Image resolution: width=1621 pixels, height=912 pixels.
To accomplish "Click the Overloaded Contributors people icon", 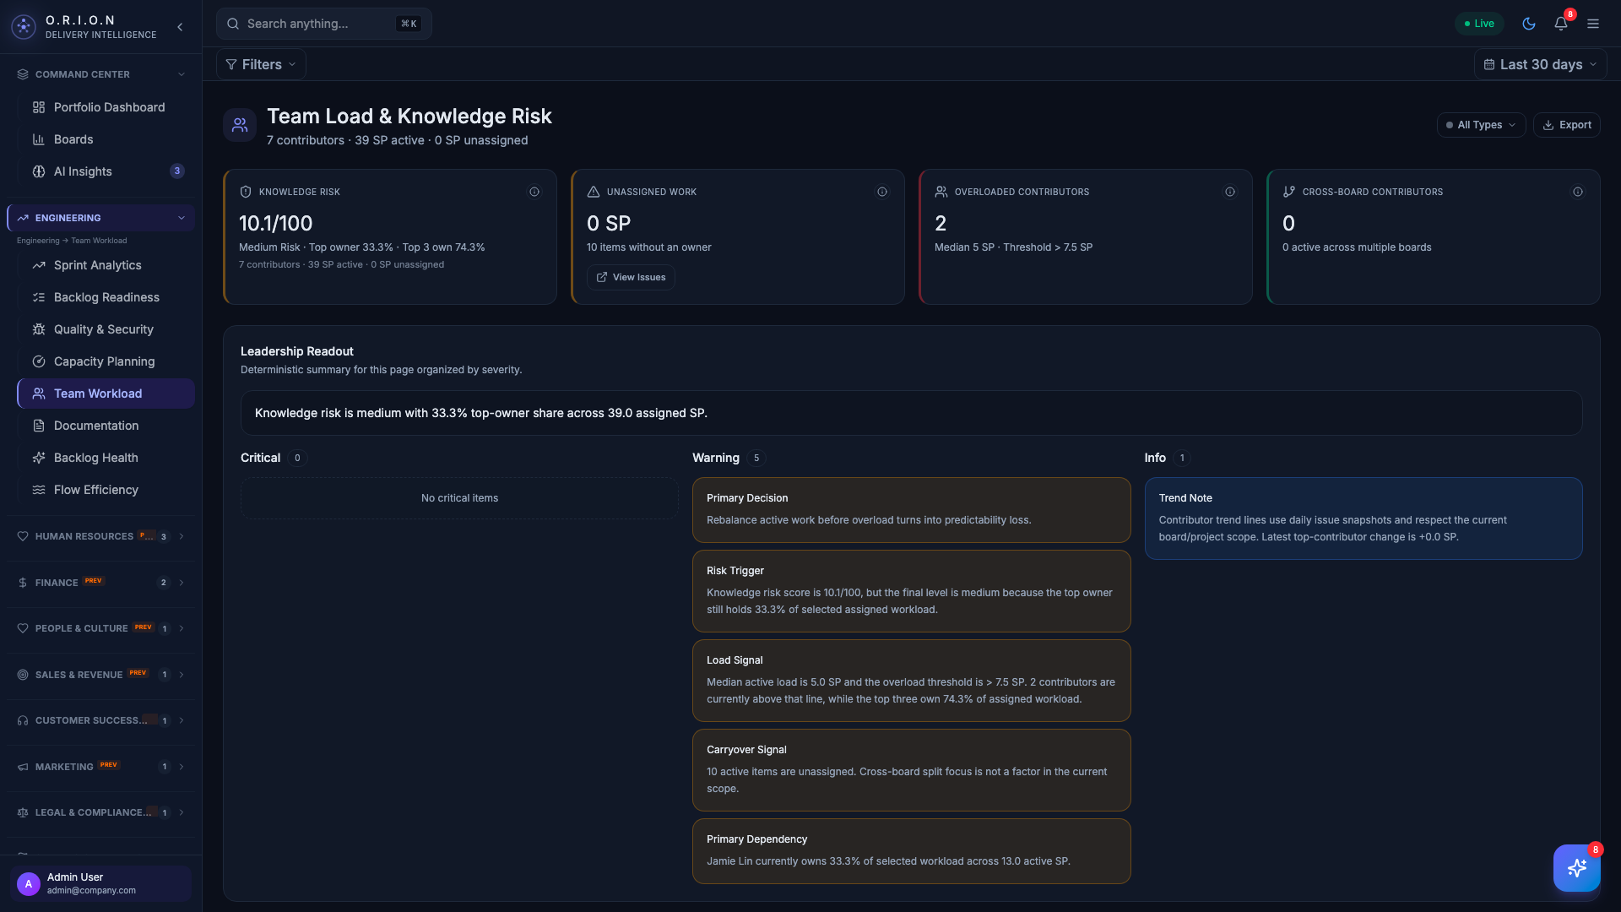I will 941,192.
